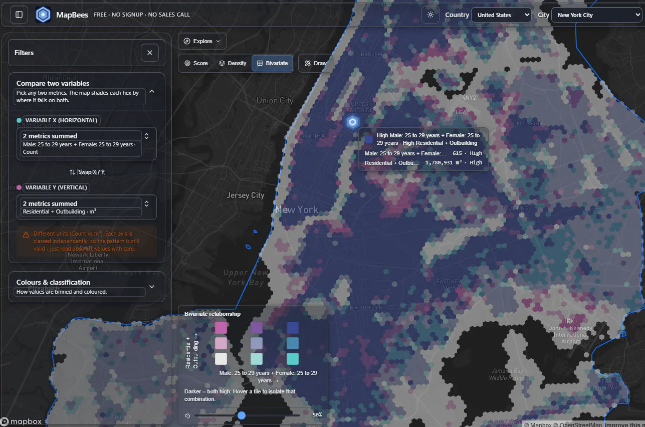This screenshot has width=645, height=427.
Task: Click the 50% opacity value
Action: 317,415
